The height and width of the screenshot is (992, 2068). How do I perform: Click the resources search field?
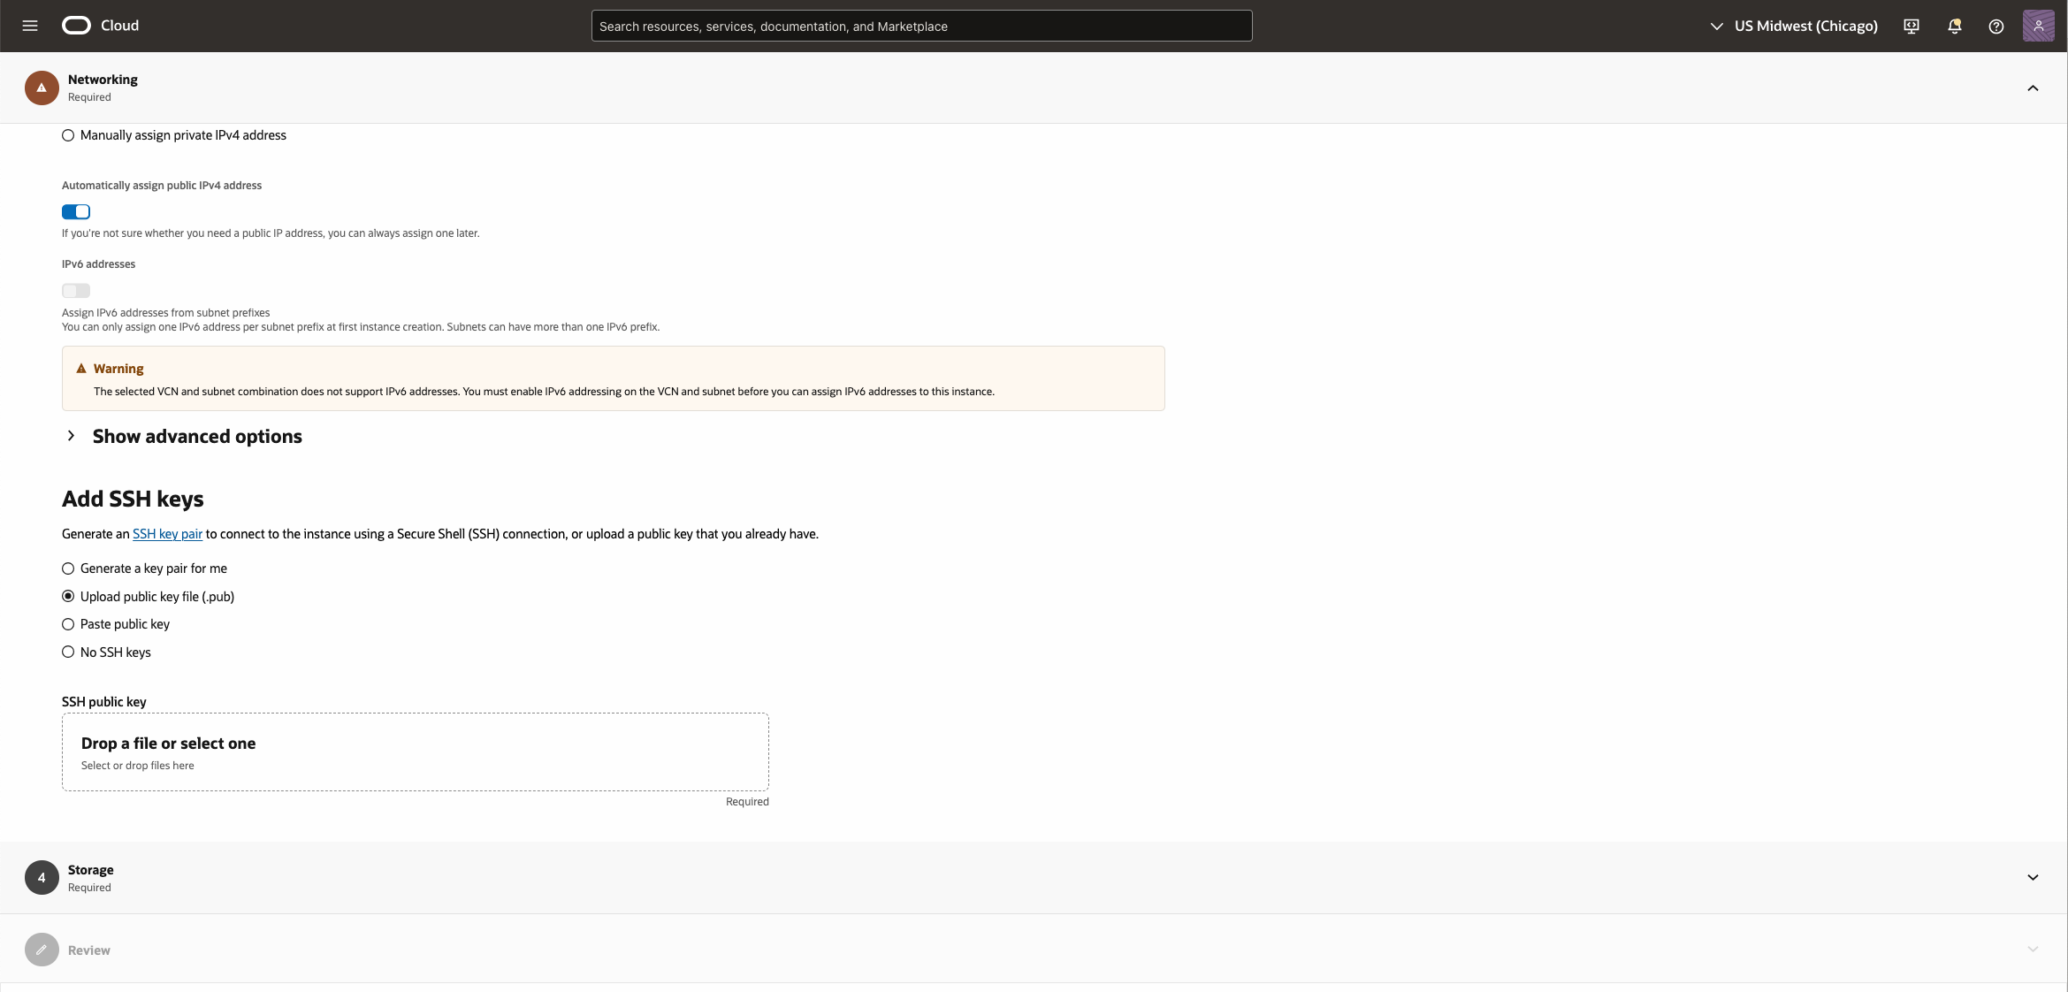pyautogui.click(x=920, y=26)
